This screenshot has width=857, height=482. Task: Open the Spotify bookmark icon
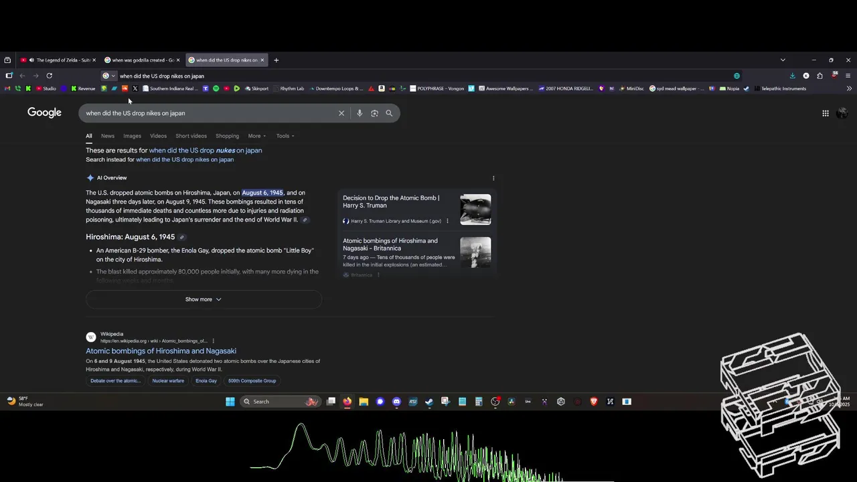click(x=216, y=88)
